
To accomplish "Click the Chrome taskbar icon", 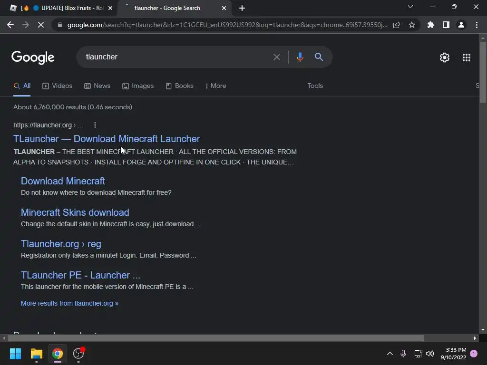I will tap(57, 354).
